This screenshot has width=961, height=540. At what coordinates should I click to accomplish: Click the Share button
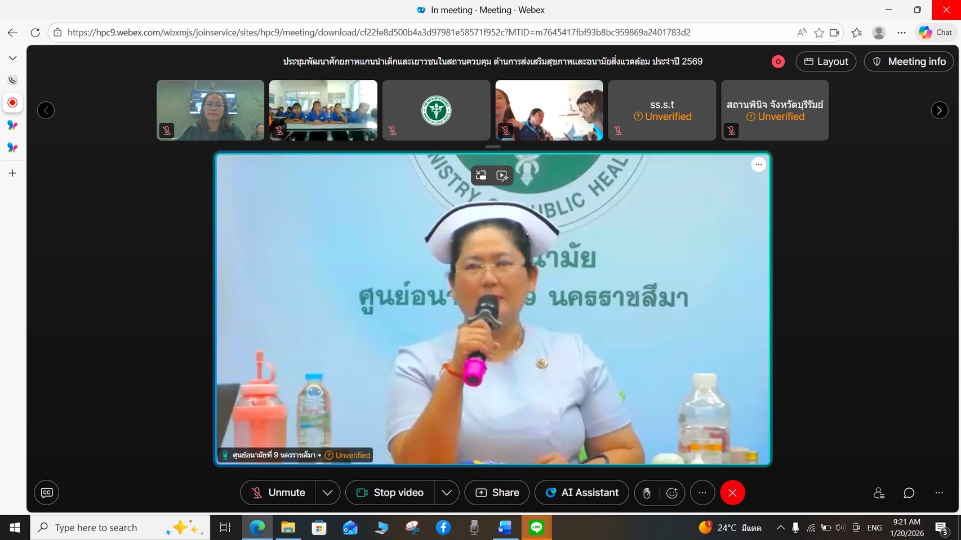coord(497,493)
